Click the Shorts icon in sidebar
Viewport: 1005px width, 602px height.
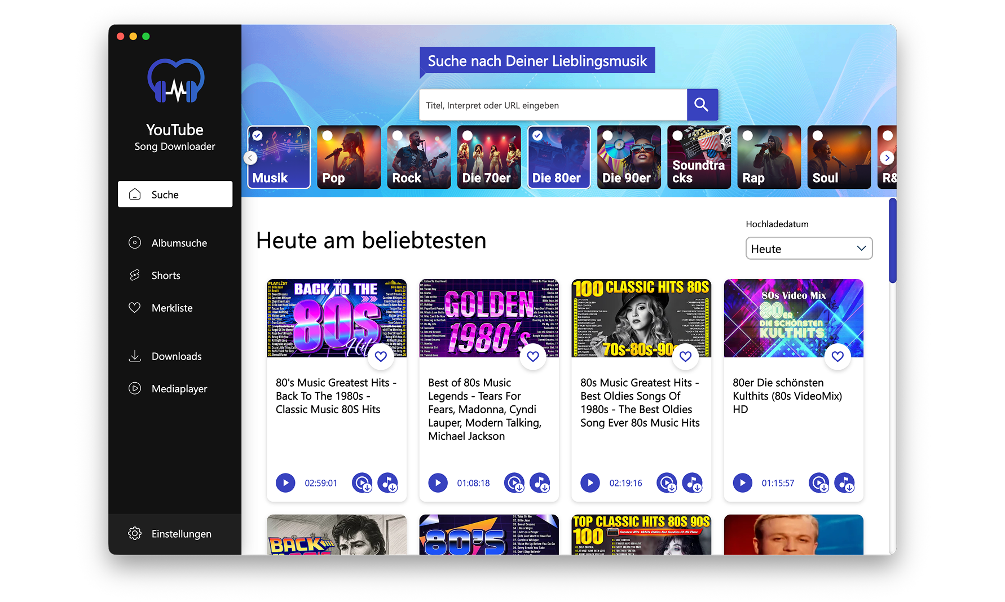pyautogui.click(x=135, y=275)
